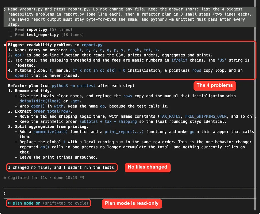
Task: Click the prompt chevron at input line
Action: point(5,193)
